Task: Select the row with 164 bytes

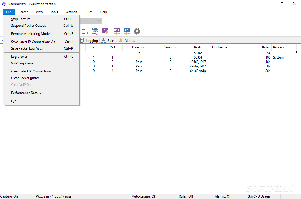Action: [x=188, y=62]
